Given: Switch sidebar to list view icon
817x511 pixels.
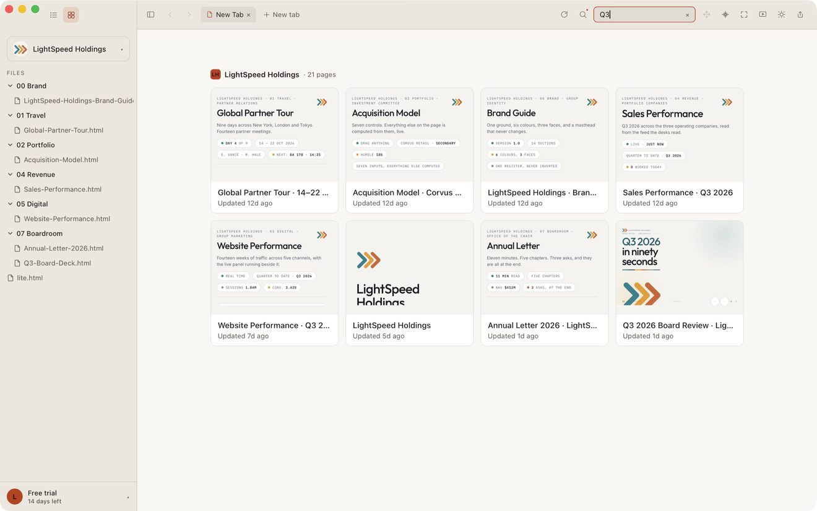Looking at the screenshot, I should coord(54,15).
